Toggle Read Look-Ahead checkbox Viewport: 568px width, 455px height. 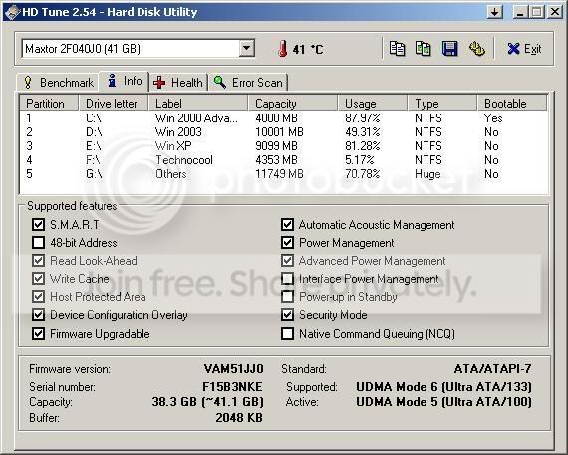pos(38,261)
